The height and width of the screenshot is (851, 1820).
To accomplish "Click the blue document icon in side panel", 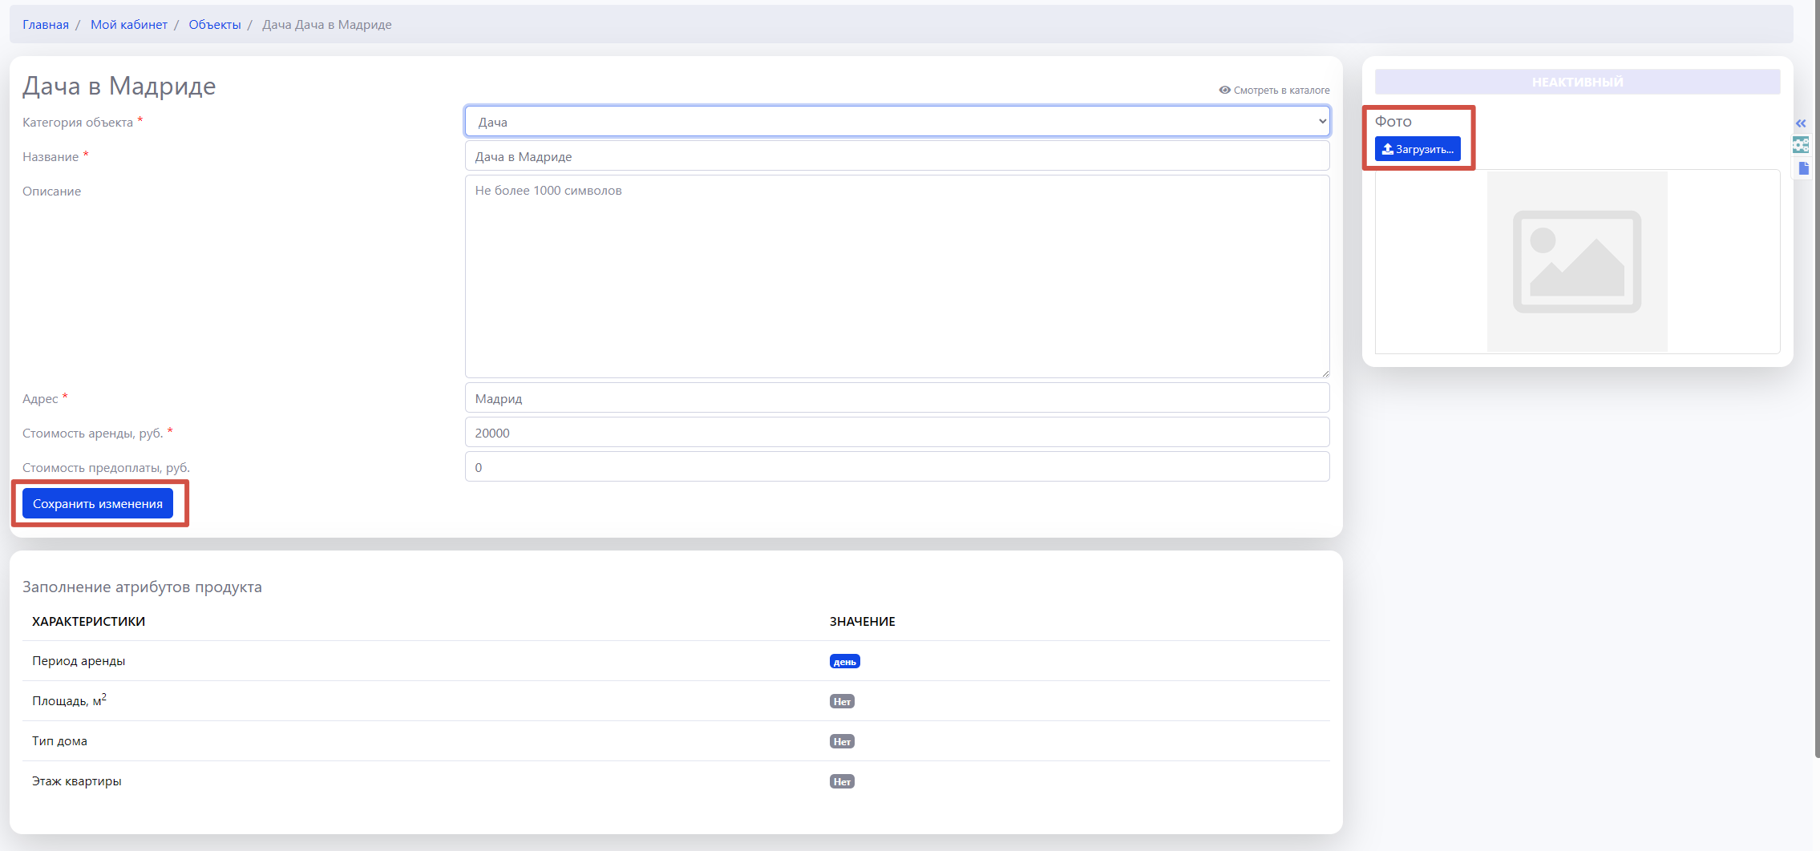I will click(x=1803, y=168).
